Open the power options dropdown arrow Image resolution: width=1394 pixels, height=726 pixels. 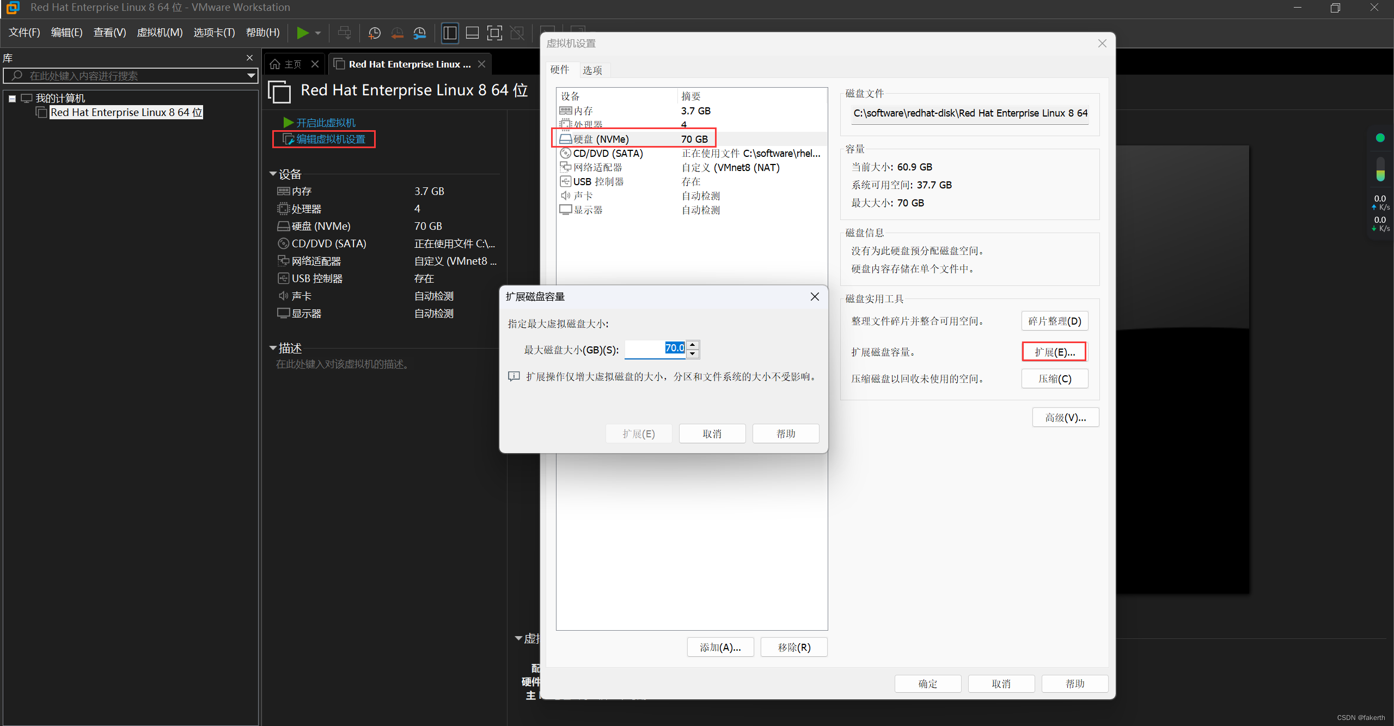[318, 33]
